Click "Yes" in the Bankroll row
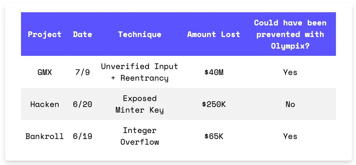Image resolution: width=356 pixels, height=165 pixels. [x=290, y=136]
